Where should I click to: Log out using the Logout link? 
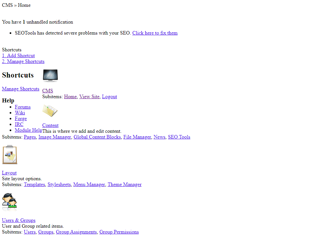pyautogui.click(x=109, y=97)
